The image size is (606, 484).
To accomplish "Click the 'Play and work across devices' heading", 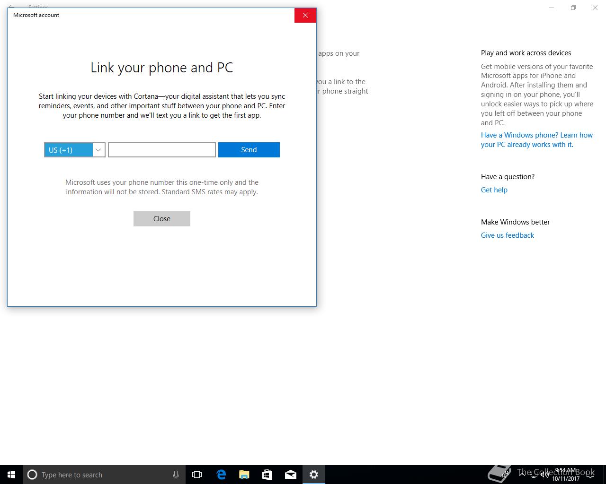I will [x=526, y=53].
